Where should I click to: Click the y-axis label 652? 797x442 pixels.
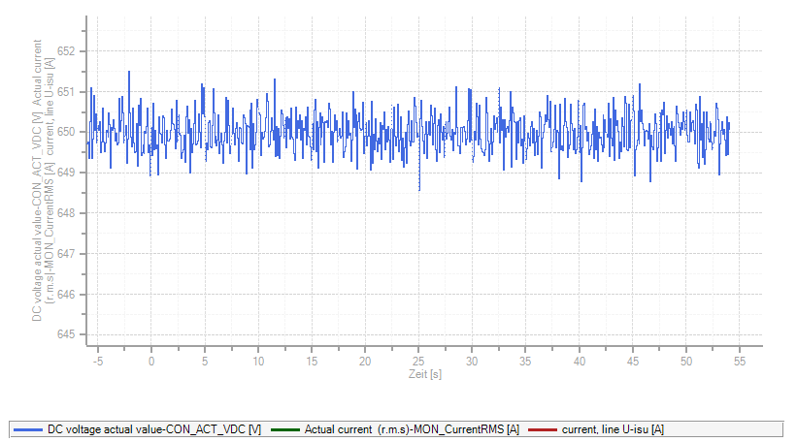pyautogui.click(x=66, y=51)
